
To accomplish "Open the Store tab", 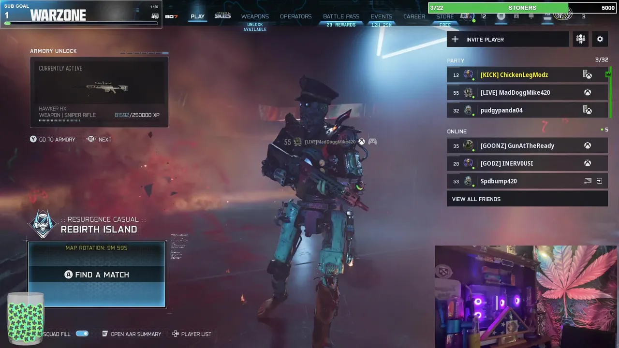I will (445, 16).
